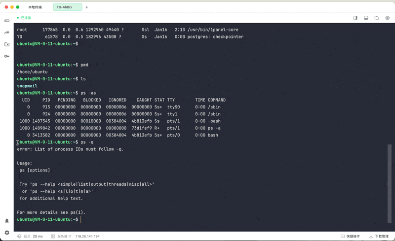This screenshot has width=395, height=241.
Task: Click the 'error: List of process IDs' line
Action: (70, 149)
